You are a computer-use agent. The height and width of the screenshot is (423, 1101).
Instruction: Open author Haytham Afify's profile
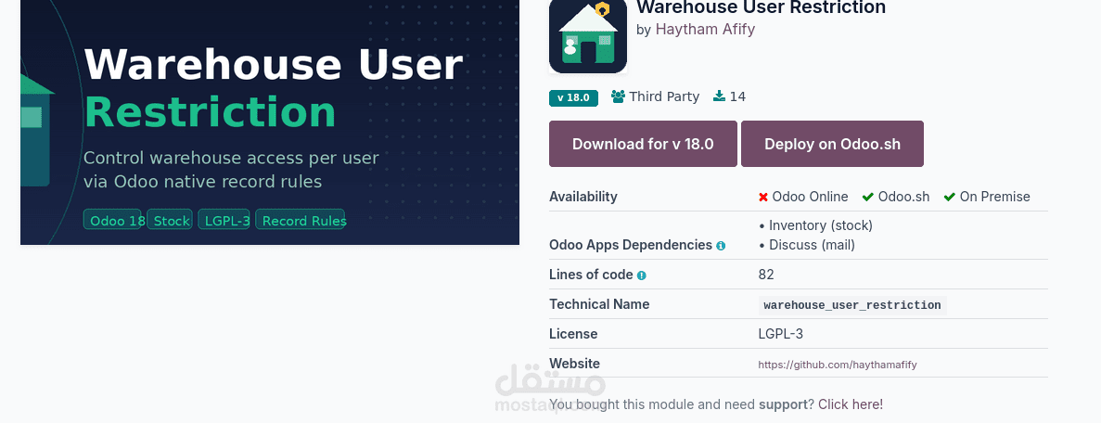[x=705, y=30]
